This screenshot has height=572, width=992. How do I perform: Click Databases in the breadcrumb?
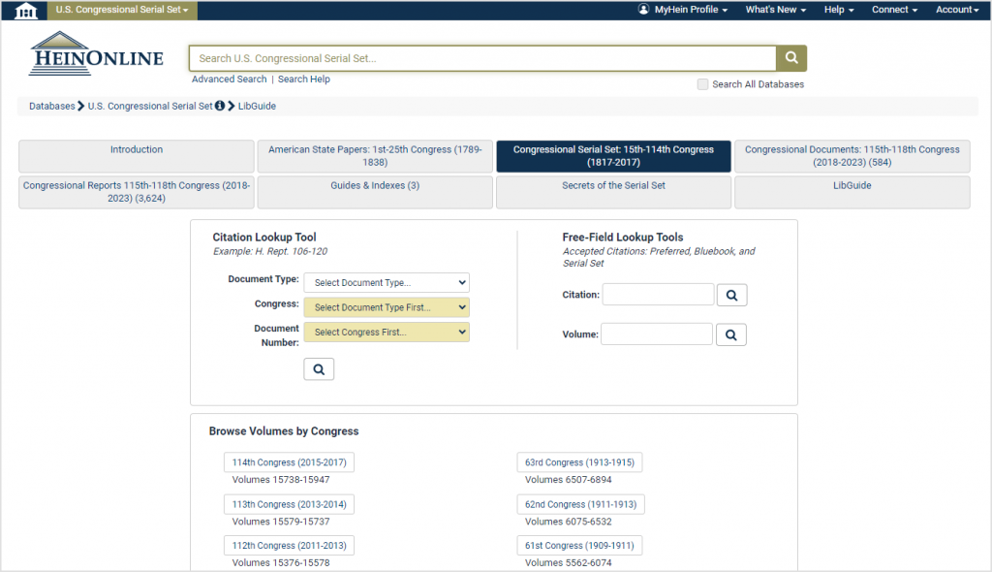52,106
